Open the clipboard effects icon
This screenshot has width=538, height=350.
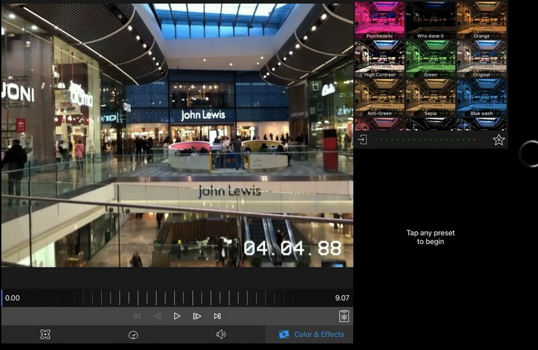tap(344, 316)
